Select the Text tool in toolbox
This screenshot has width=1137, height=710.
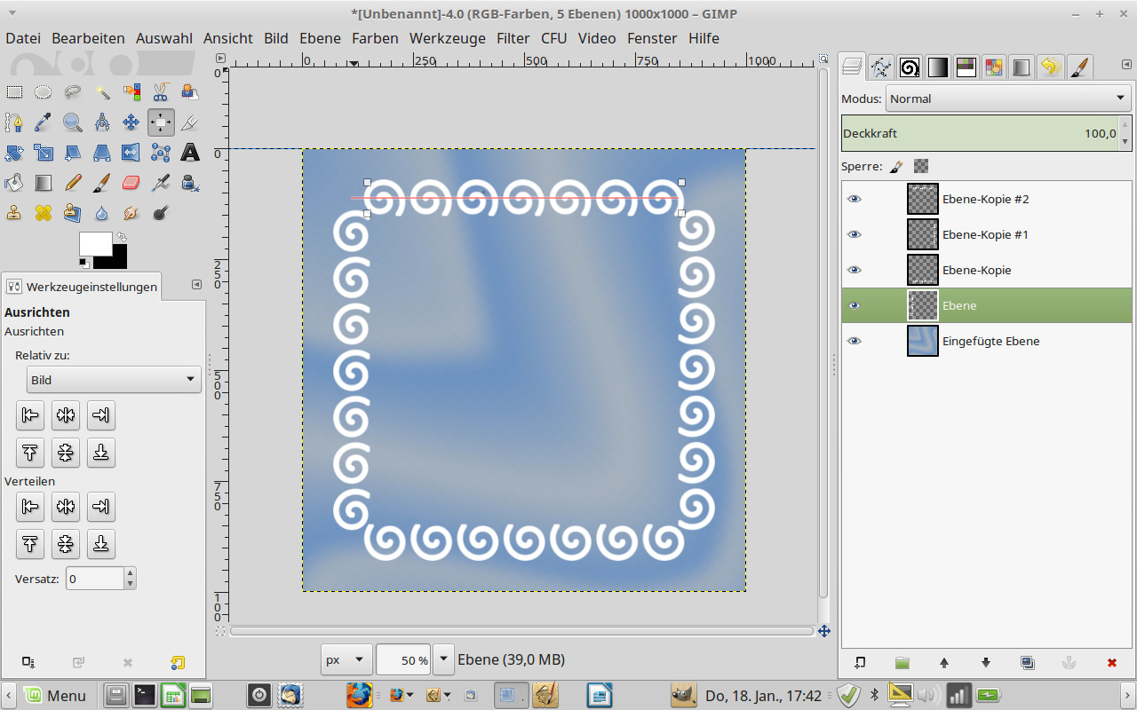click(x=189, y=153)
